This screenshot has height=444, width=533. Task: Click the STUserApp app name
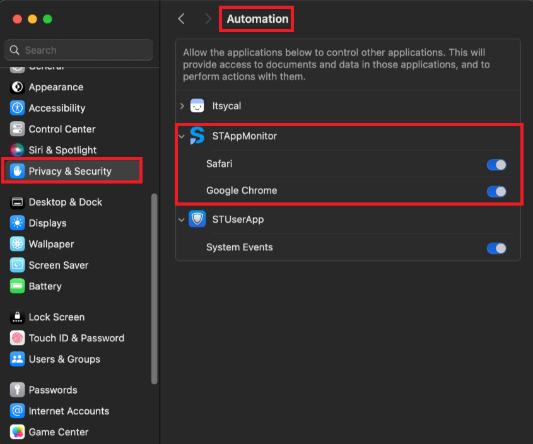(x=238, y=219)
